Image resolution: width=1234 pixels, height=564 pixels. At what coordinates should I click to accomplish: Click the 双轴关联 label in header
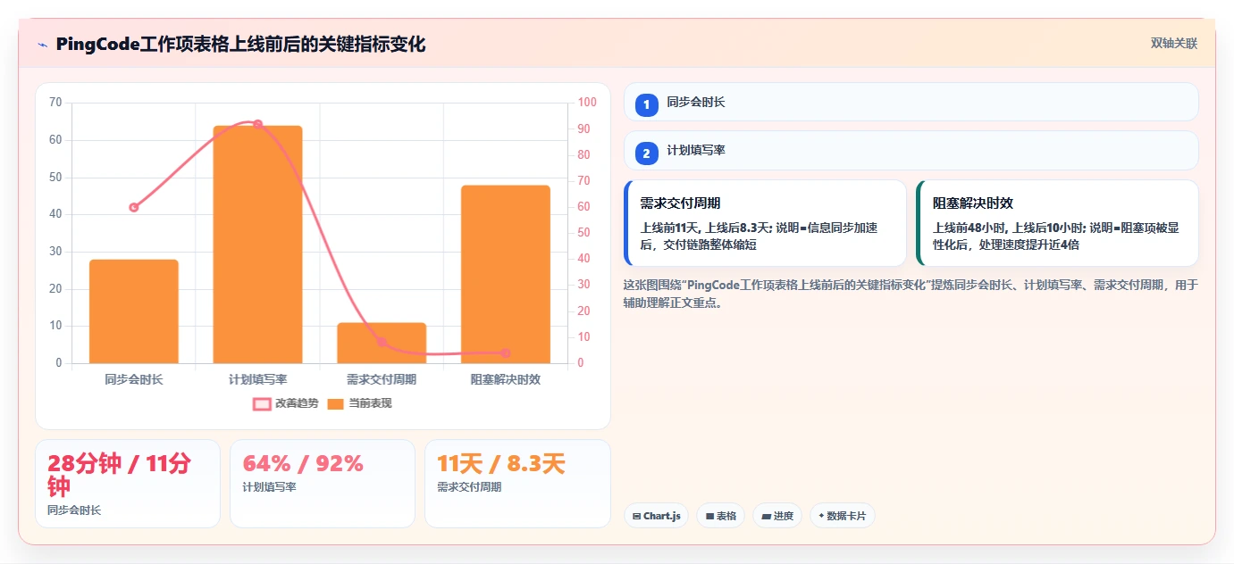click(x=1173, y=43)
